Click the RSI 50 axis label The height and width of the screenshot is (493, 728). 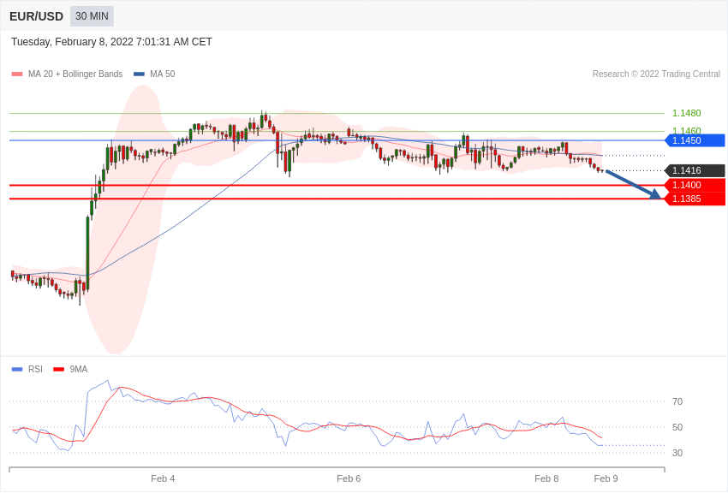(x=677, y=427)
